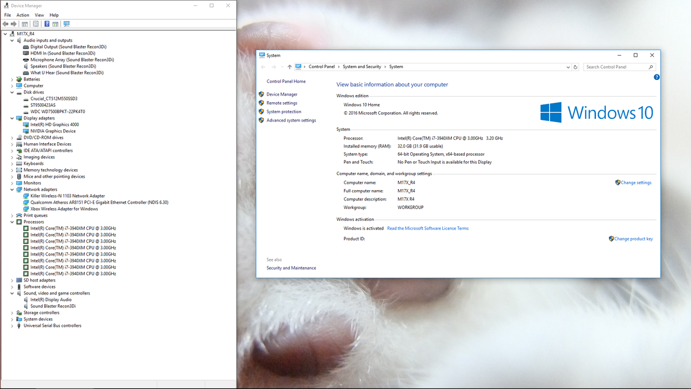Click the Print queues category icon
Image resolution: width=691 pixels, height=389 pixels.
(x=19, y=216)
